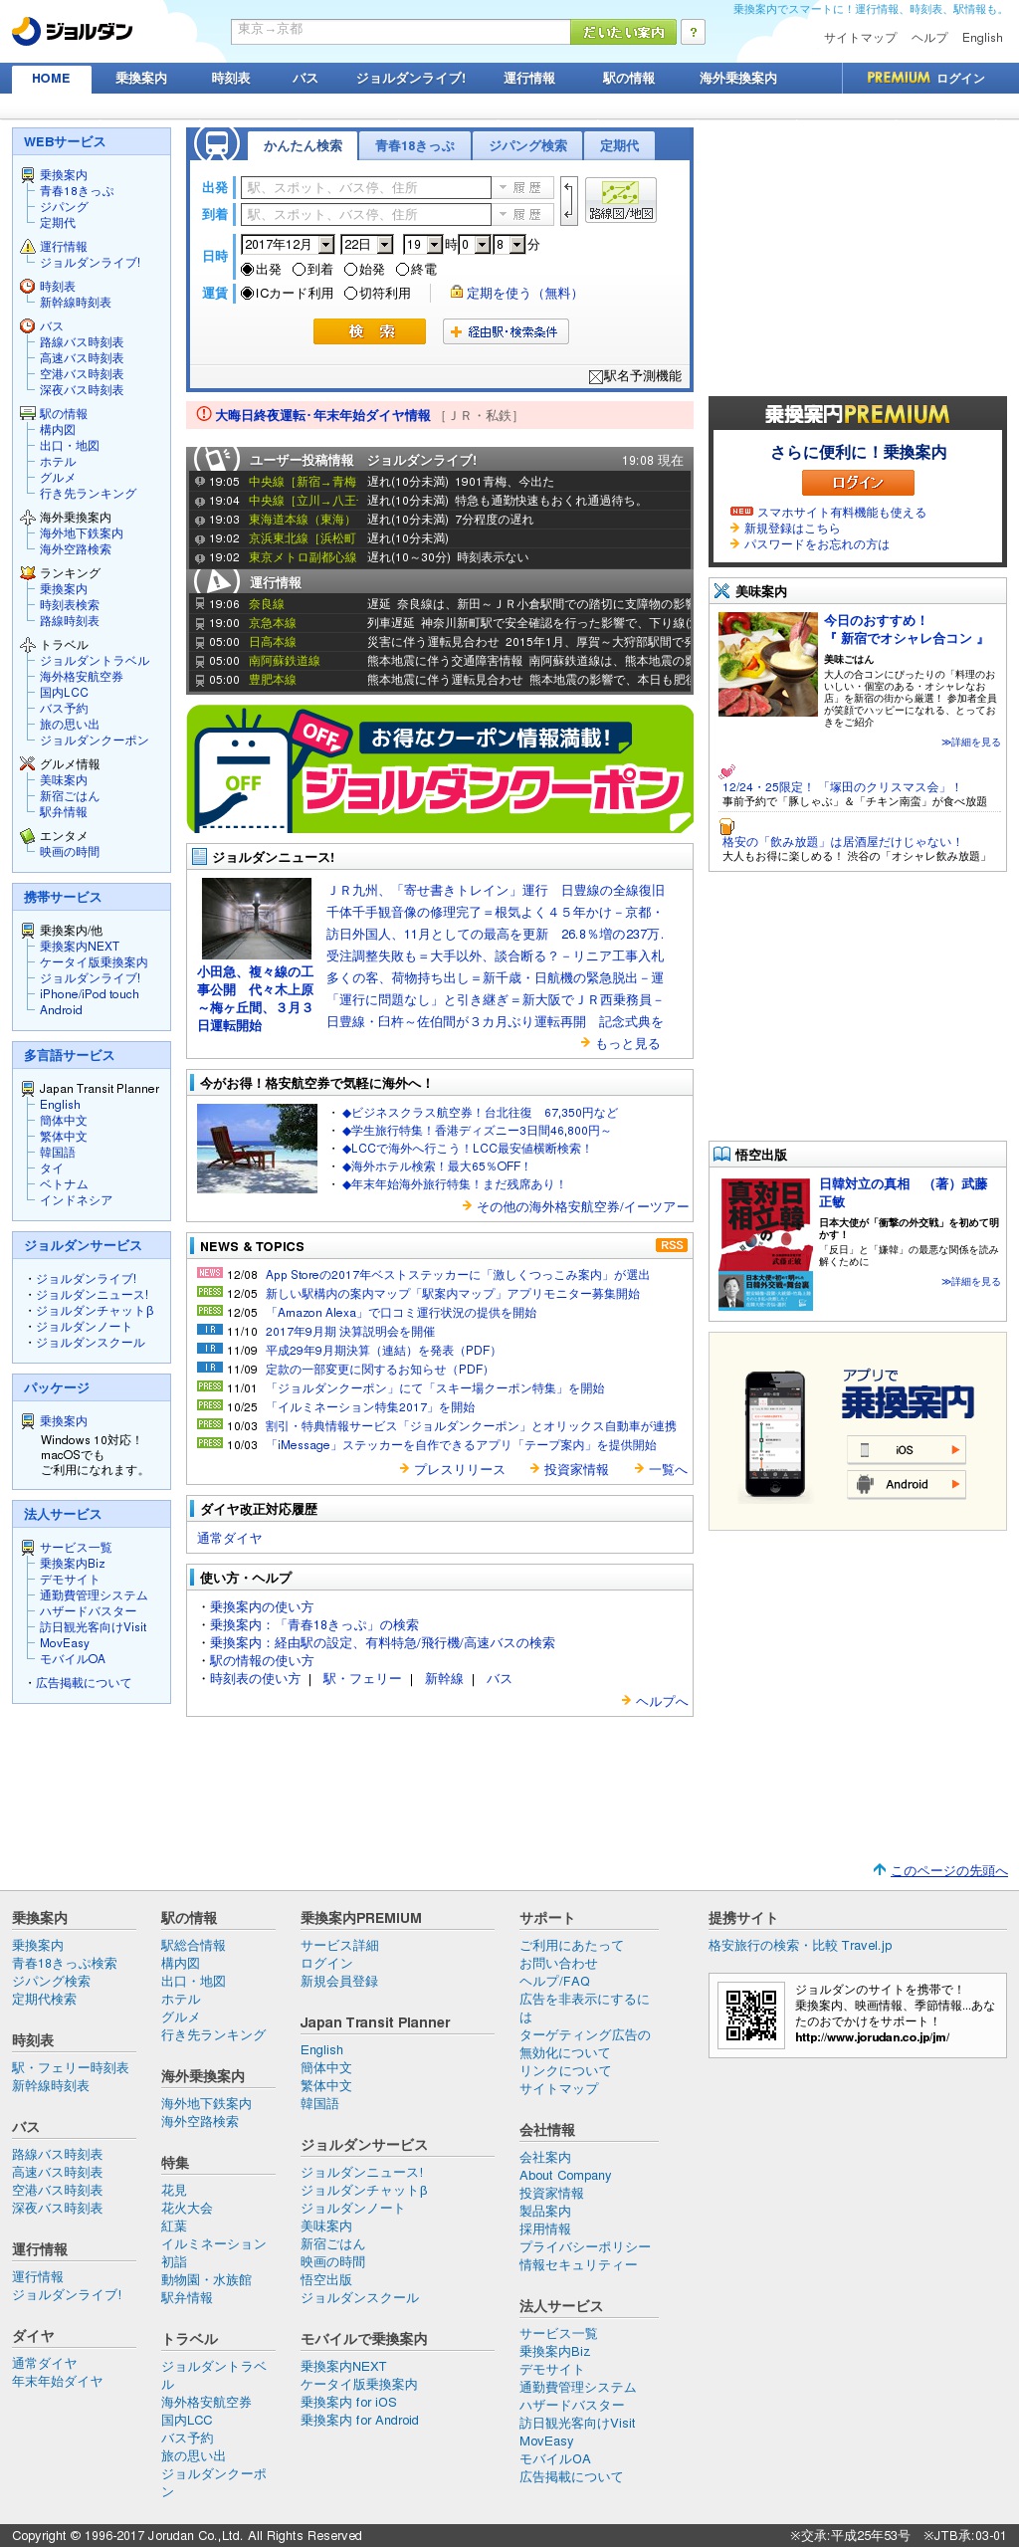Select ICカード利用 fare radio button
Viewport: 1019px width, 2547px height.
(248, 293)
